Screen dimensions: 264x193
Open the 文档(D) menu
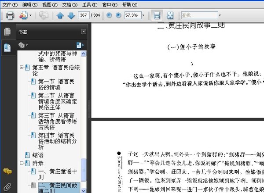pyautogui.click(x=70, y=5)
